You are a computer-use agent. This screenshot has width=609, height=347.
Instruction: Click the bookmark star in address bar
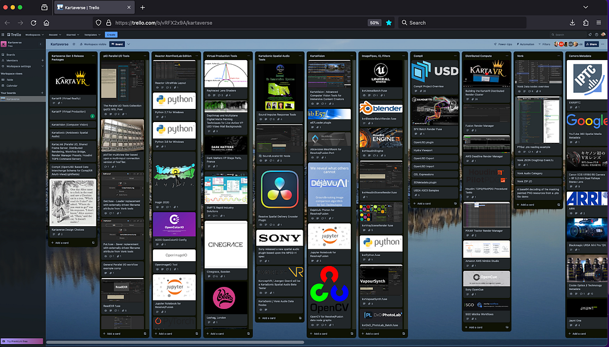(388, 23)
